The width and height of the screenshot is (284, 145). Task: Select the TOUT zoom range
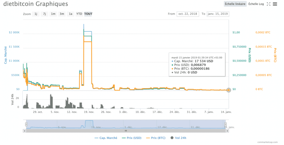[x=88, y=14]
